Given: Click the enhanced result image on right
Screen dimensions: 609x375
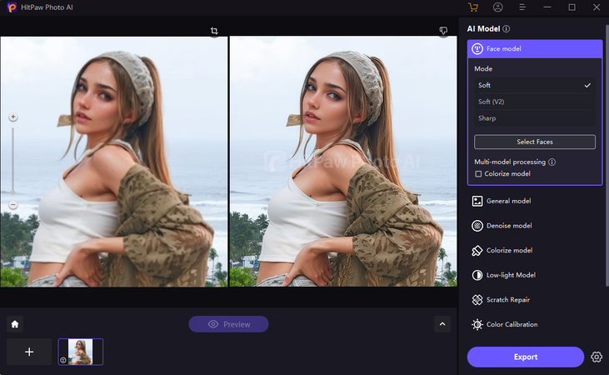Looking at the screenshot, I should [x=343, y=162].
